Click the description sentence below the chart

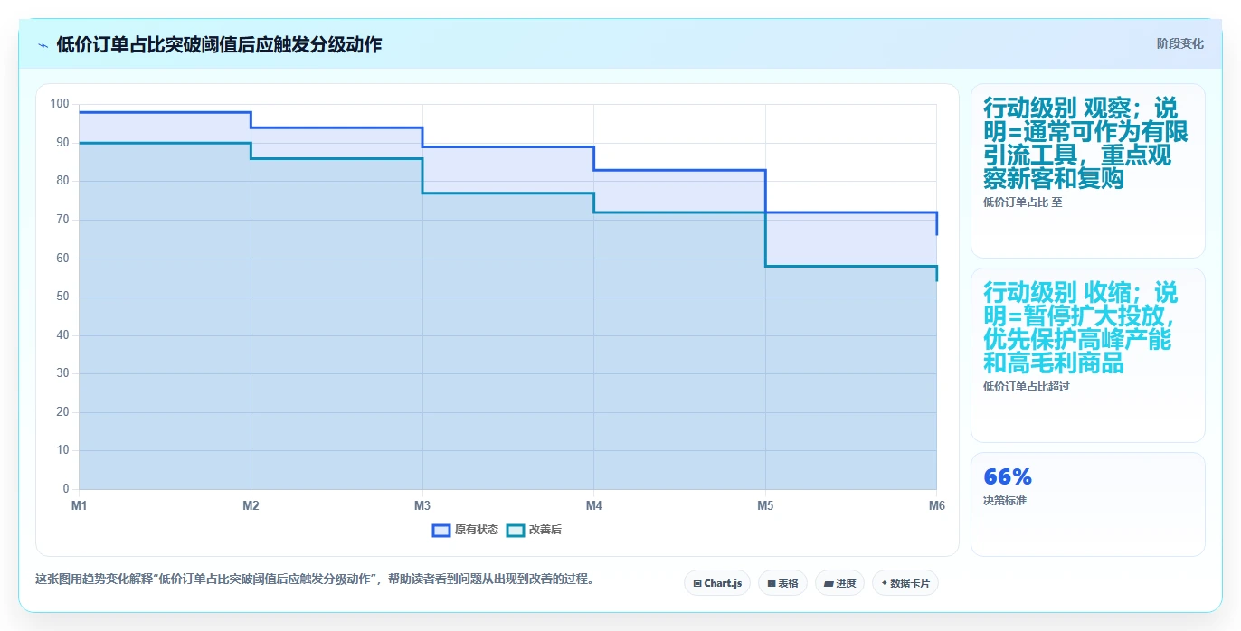click(x=315, y=579)
